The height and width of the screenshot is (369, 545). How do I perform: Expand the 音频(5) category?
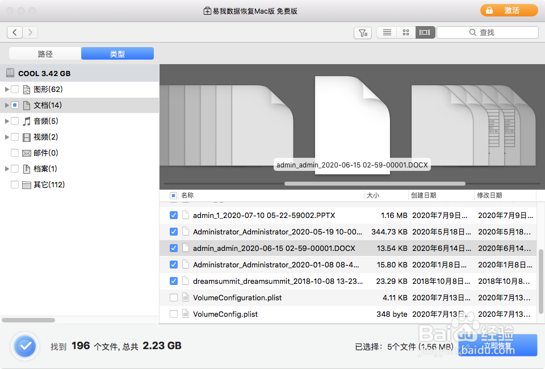click(x=6, y=121)
